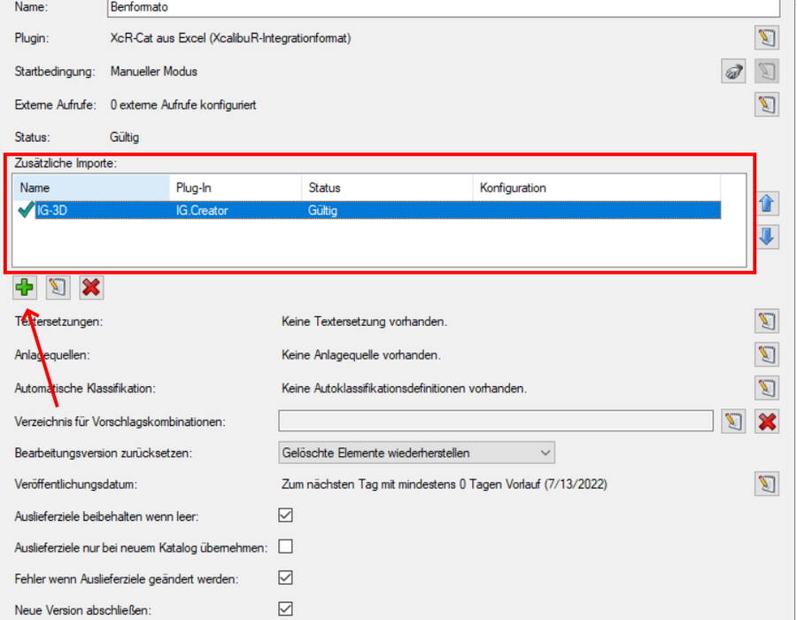The image size is (797, 620).
Task: Click the Gültig cell in the IG-3D row
Action: pyautogui.click(x=322, y=211)
